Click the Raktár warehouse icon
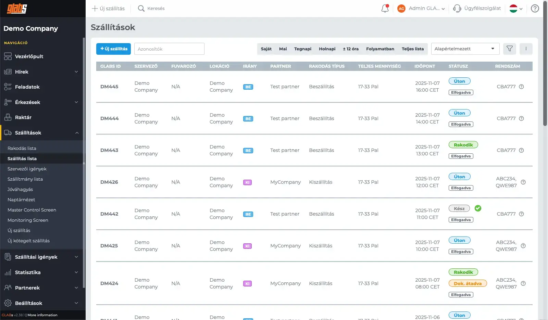Image resolution: width=548 pixels, height=320 pixels. tap(8, 117)
